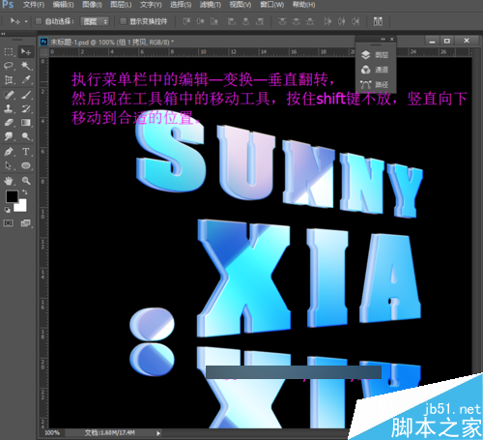Select the Magic Wand tool

pos(26,66)
